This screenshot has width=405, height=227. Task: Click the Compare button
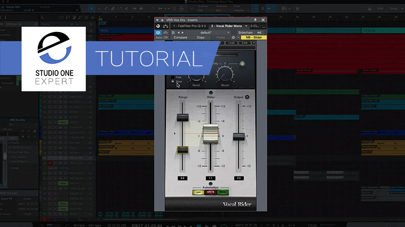pyautogui.click(x=180, y=38)
